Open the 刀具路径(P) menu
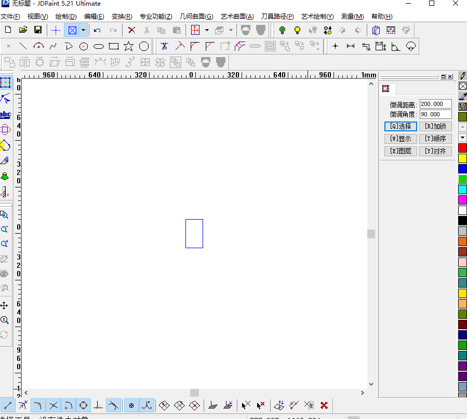 click(x=277, y=17)
